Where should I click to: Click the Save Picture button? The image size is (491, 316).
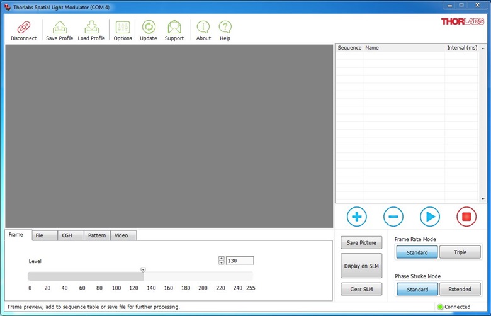coord(361,243)
